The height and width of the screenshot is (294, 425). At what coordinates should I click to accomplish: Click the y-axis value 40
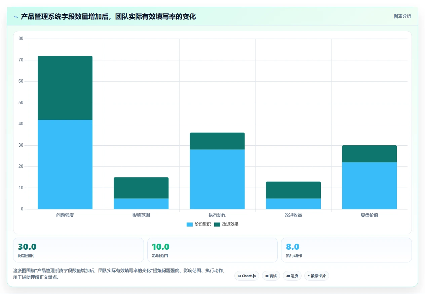[x=21, y=124]
